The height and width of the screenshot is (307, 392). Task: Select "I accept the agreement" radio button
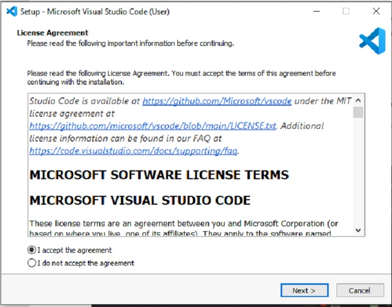click(x=32, y=250)
